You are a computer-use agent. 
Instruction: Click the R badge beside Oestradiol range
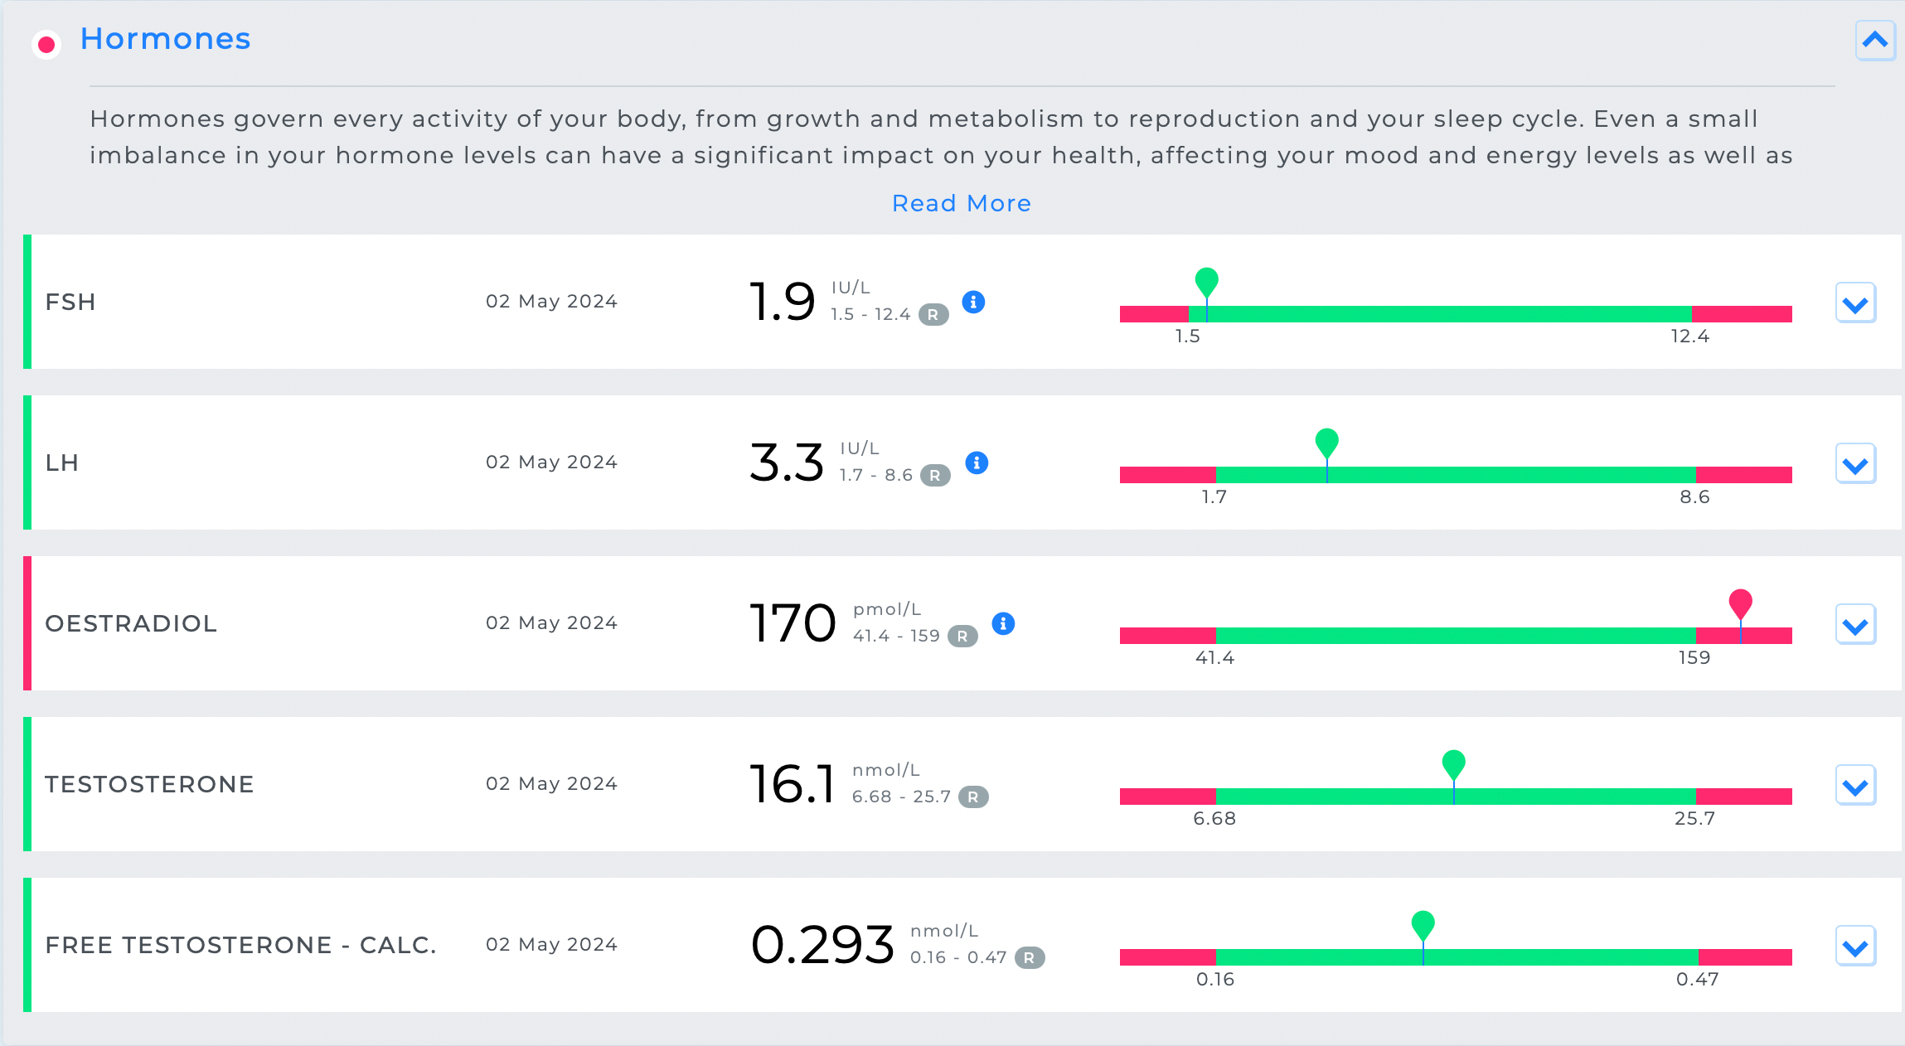coord(962,637)
